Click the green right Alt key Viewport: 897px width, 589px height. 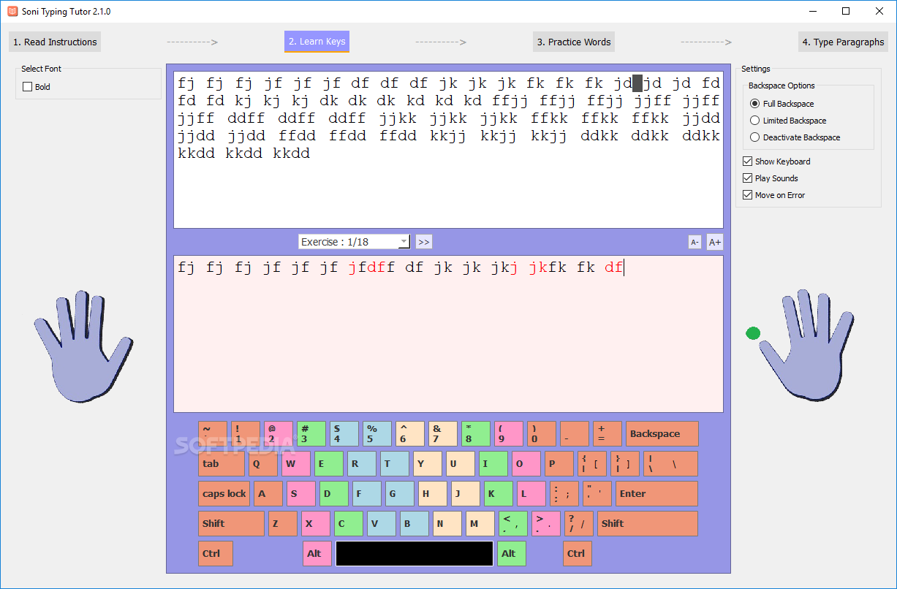tap(512, 553)
